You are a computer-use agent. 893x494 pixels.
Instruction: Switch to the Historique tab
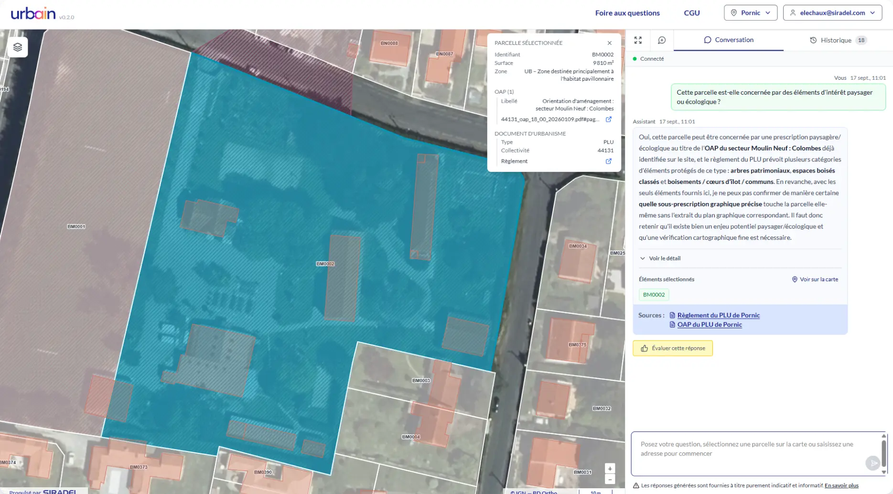point(838,40)
